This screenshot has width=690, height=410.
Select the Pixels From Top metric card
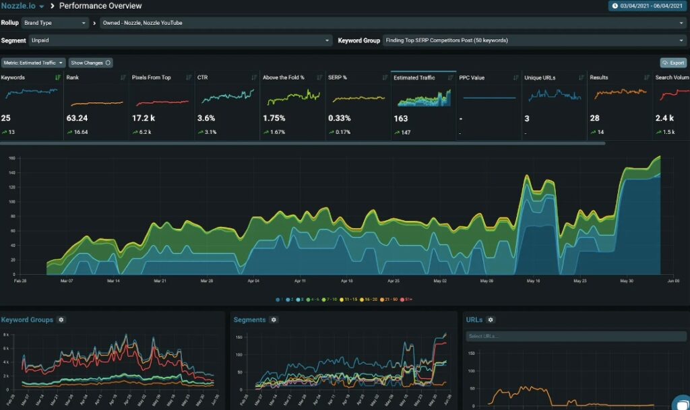pos(162,106)
